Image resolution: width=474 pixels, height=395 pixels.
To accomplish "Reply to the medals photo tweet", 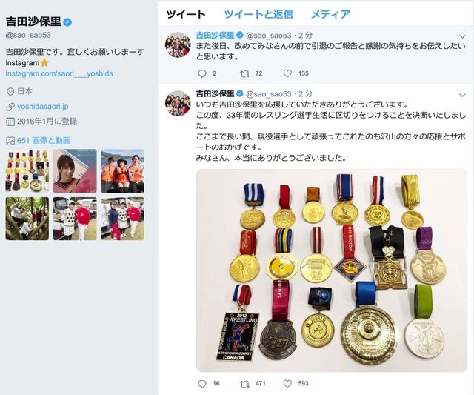I will (202, 384).
